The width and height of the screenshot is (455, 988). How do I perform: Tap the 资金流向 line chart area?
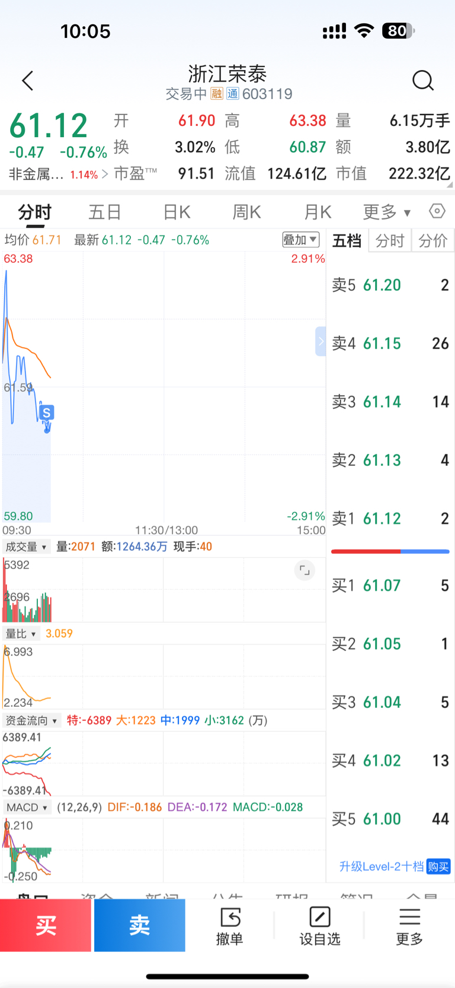pyautogui.click(x=163, y=763)
